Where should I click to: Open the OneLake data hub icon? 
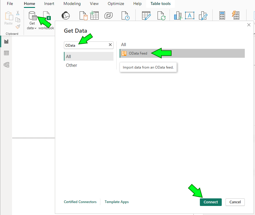(x=66, y=16)
